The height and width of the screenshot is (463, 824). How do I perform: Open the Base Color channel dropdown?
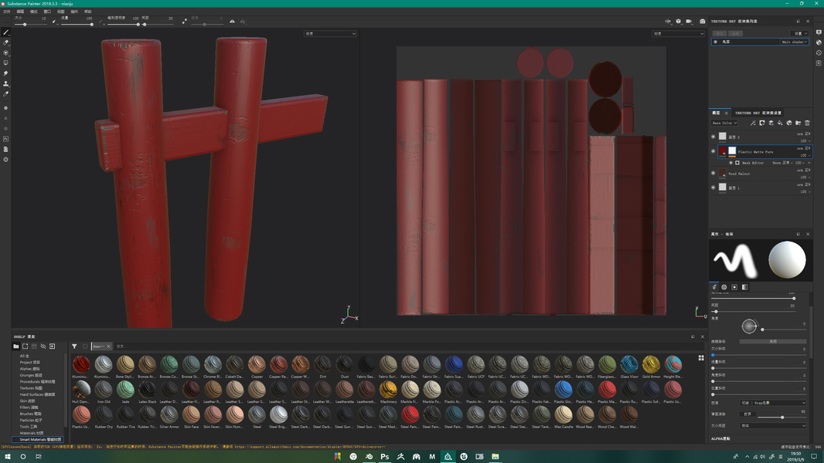pyautogui.click(x=724, y=123)
